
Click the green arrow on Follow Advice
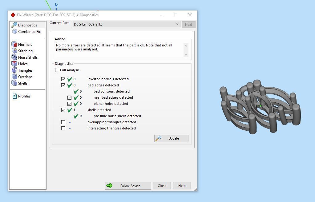110,186
